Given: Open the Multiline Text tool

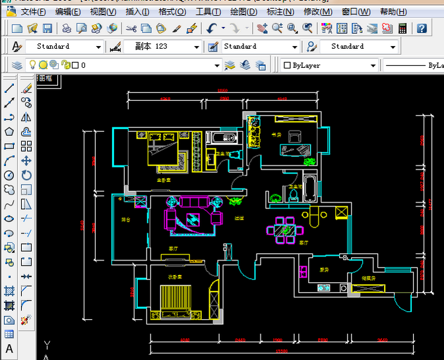Looking at the screenshot, I should coord(9,349).
